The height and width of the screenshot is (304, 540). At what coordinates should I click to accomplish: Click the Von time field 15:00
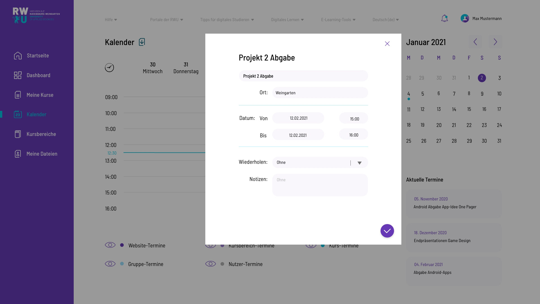pyautogui.click(x=354, y=118)
